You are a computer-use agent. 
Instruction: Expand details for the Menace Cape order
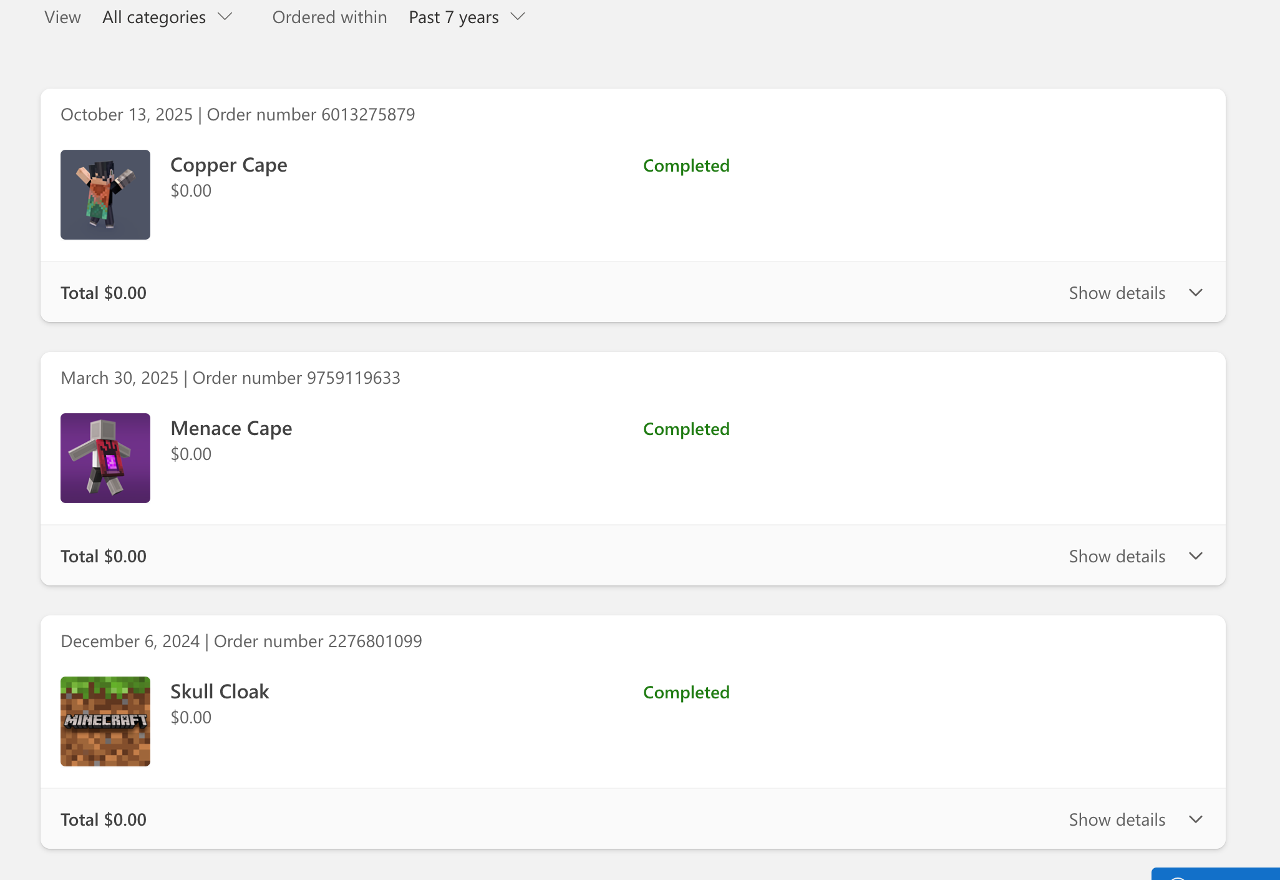1117,555
